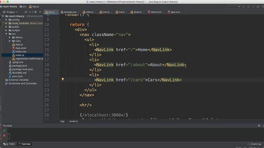This screenshot has width=264, height=148.
Task: Open the Terminal panel settings gear
Action: (x=259, y=125)
